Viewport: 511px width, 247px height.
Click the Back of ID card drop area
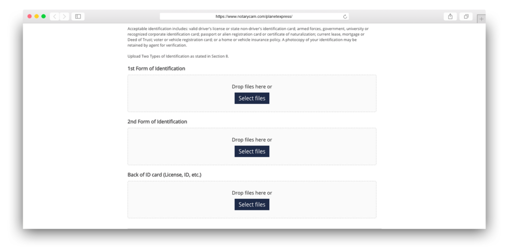point(252,200)
